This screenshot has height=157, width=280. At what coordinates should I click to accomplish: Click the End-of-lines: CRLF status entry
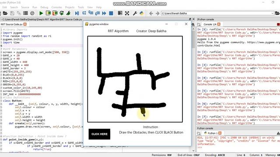pos(189,155)
